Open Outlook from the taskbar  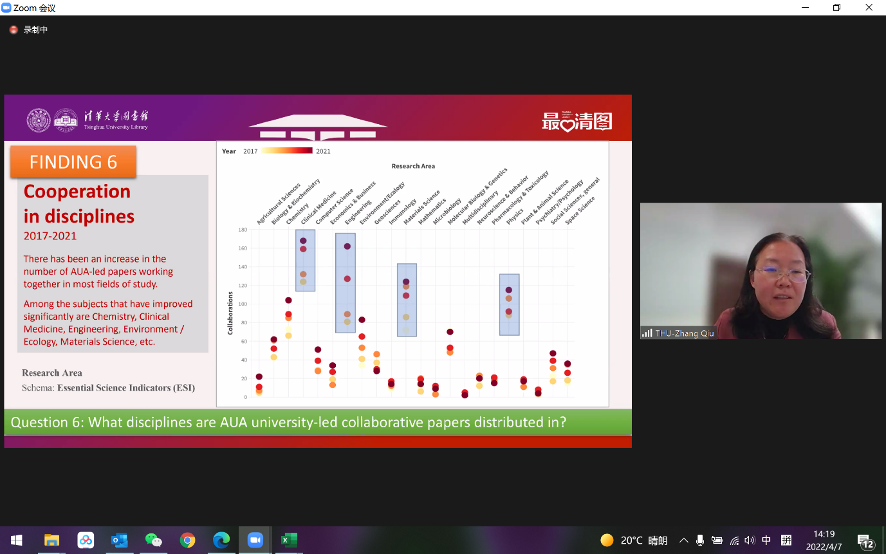[x=120, y=540]
